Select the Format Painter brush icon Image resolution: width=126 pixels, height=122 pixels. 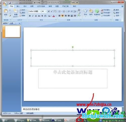point(10,16)
